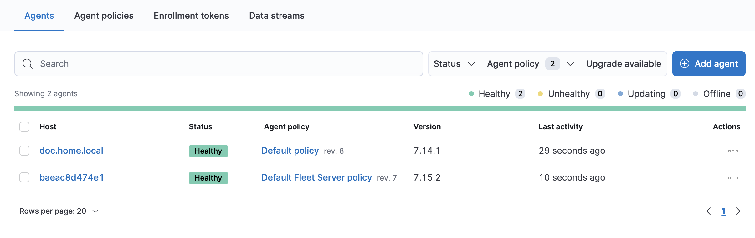Click the search magnifier icon
Viewport: 755px width, 238px height.
(28, 64)
